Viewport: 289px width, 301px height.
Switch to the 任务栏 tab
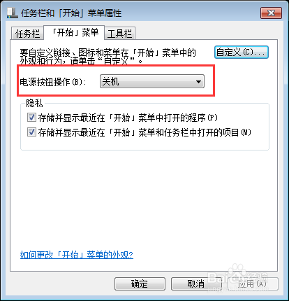(27, 34)
